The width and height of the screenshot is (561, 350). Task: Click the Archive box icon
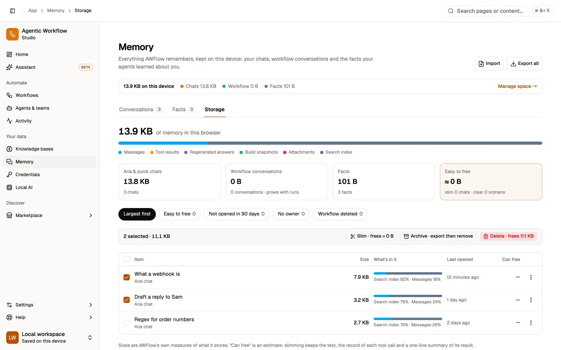pos(406,237)
